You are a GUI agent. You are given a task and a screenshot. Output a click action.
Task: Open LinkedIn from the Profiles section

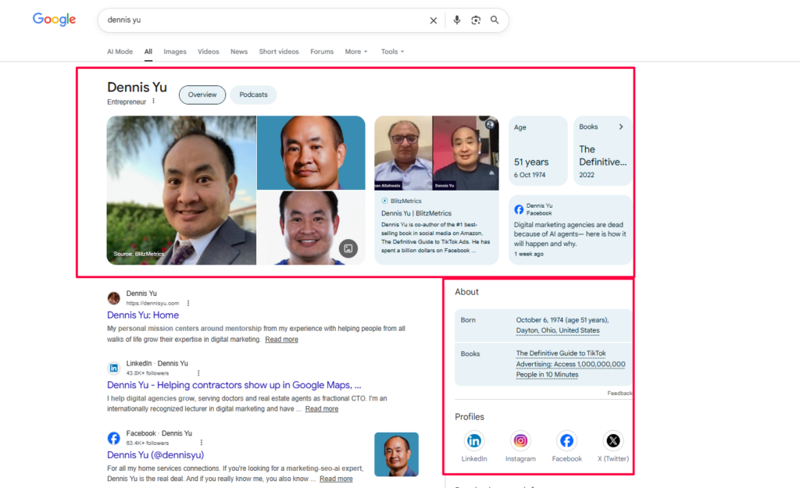[474, 440]
